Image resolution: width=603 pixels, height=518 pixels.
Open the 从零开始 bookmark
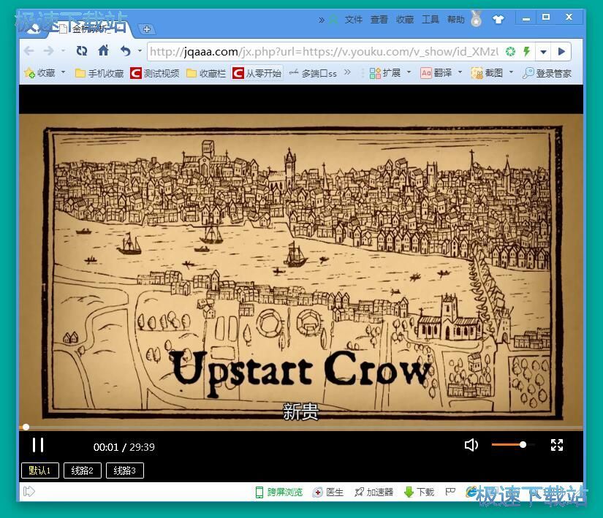pos(257,73)
